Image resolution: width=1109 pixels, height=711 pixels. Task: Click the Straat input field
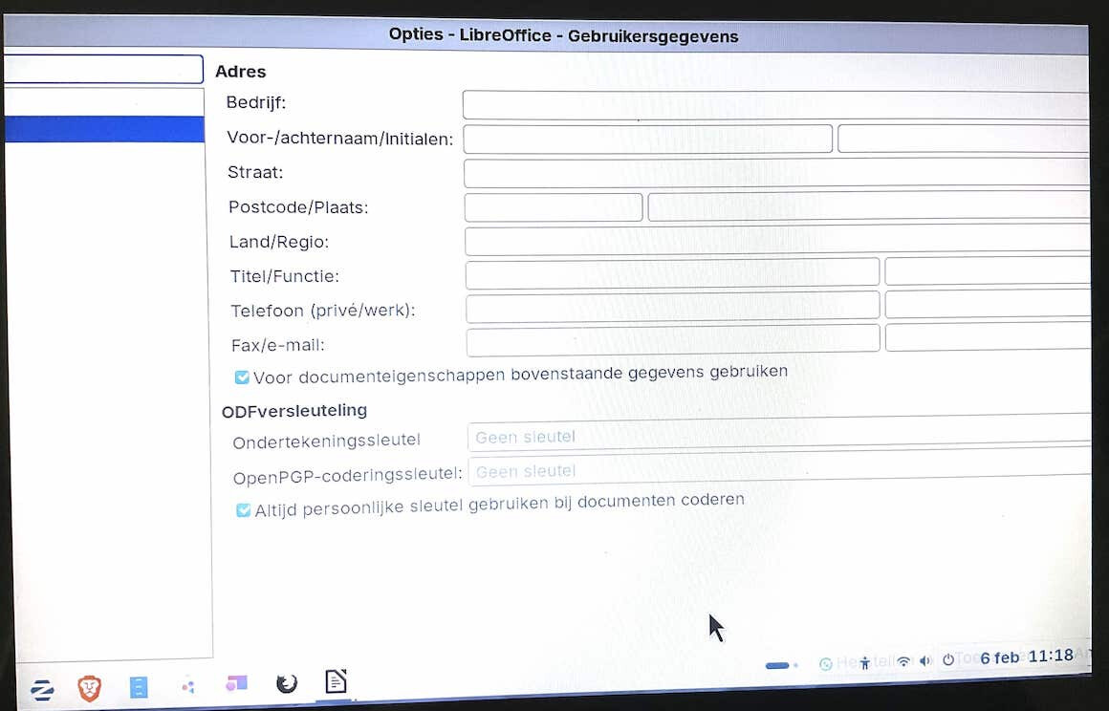point(774,173)
